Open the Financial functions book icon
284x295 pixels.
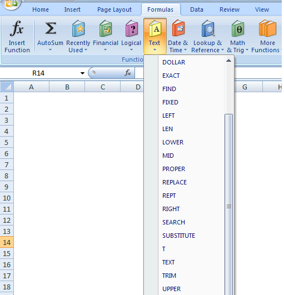point(106,28)
